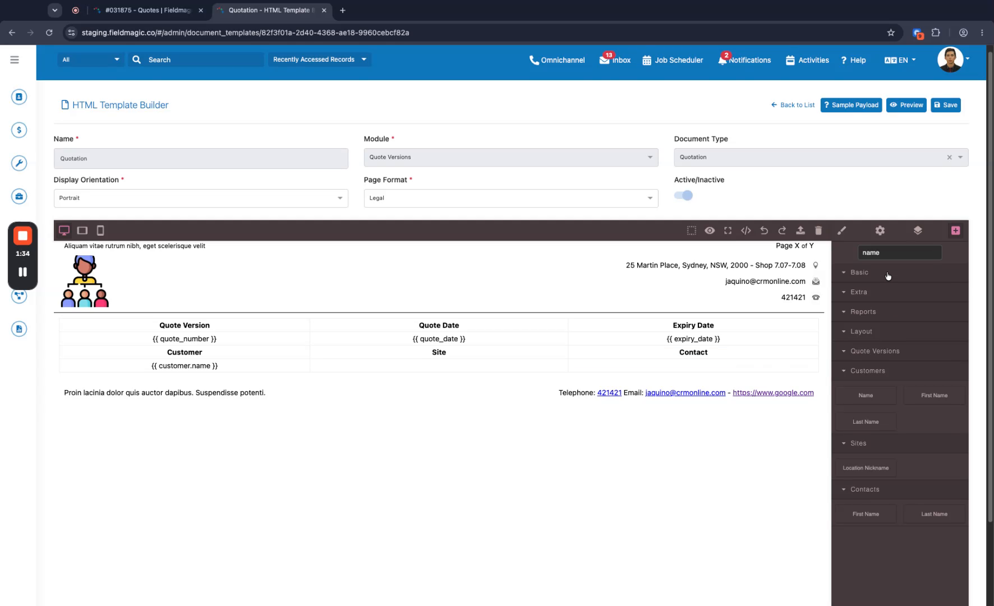
Task: Select Customers First Name block
Action: [x=934, y=396]
